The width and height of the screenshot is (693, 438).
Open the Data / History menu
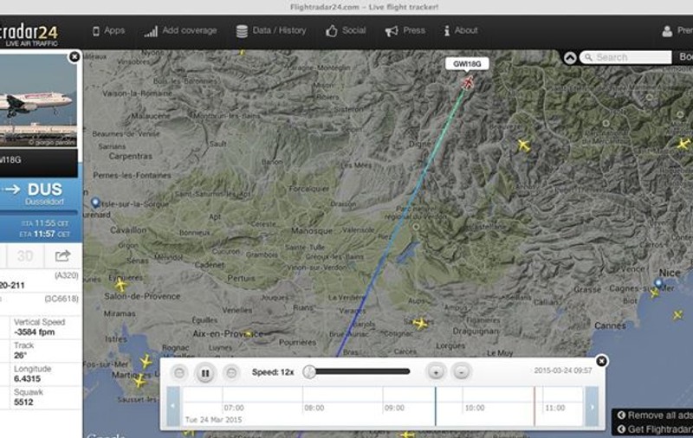tap(271, 30)
